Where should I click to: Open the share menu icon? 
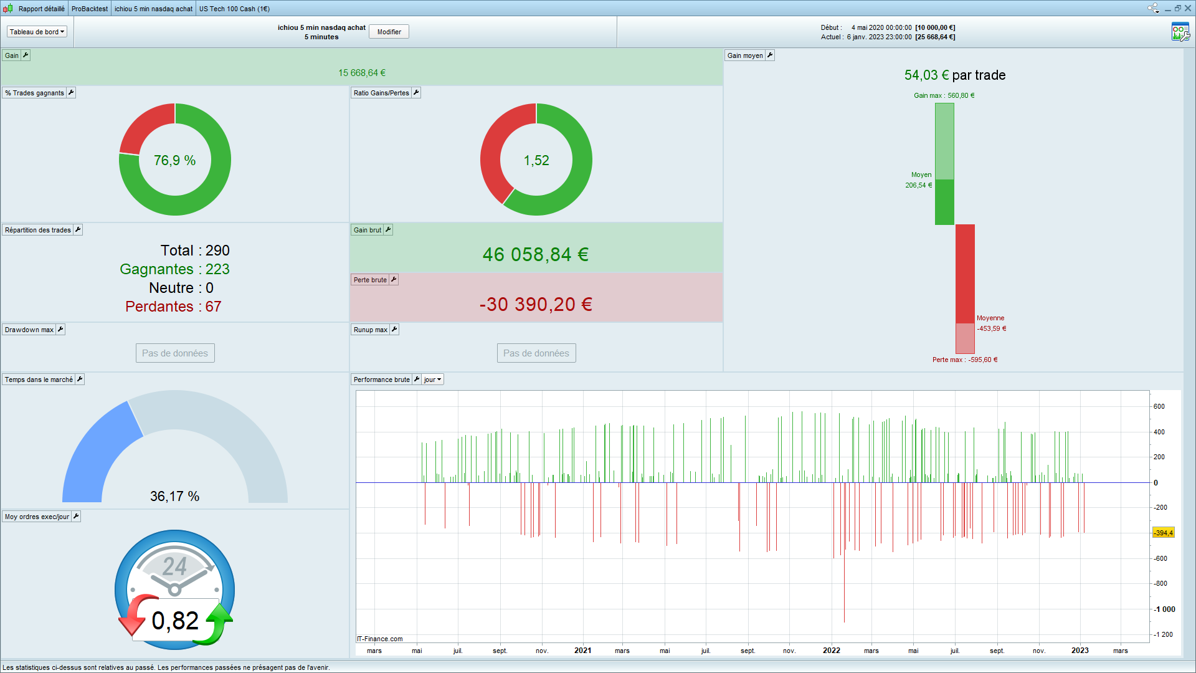coord(1152,8)
